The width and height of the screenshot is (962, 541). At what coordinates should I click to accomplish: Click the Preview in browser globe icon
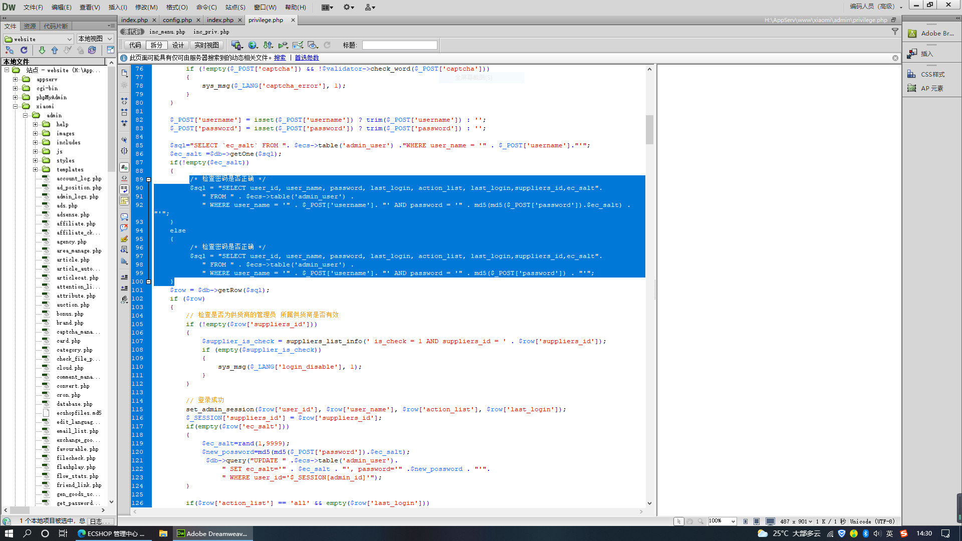coord(253,45)
